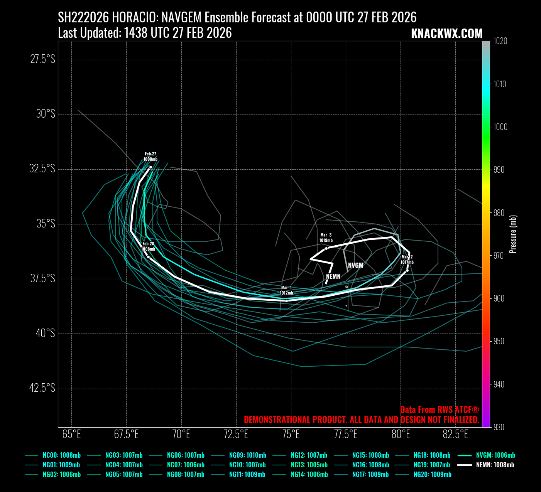Click the NG20: 1009mb legend item
This screenshot has height=492, width=541.
click(432, 475)
